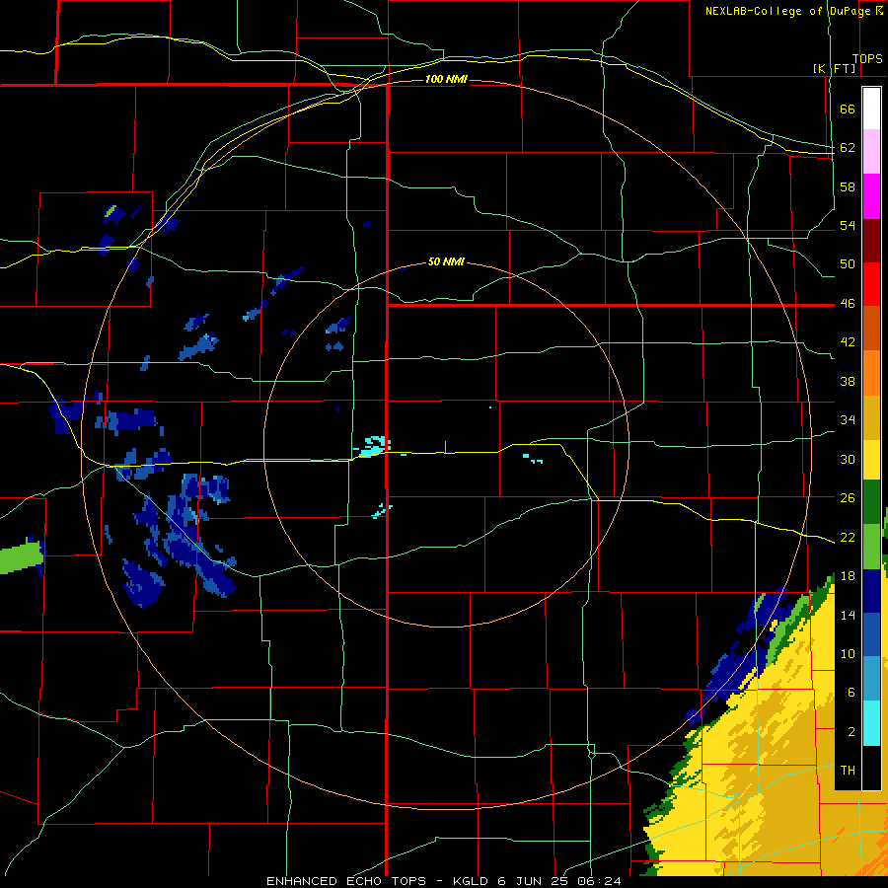This screenshot has width=888, height=888.
Task: Click the '18' legend value
Action: [848, 576]
